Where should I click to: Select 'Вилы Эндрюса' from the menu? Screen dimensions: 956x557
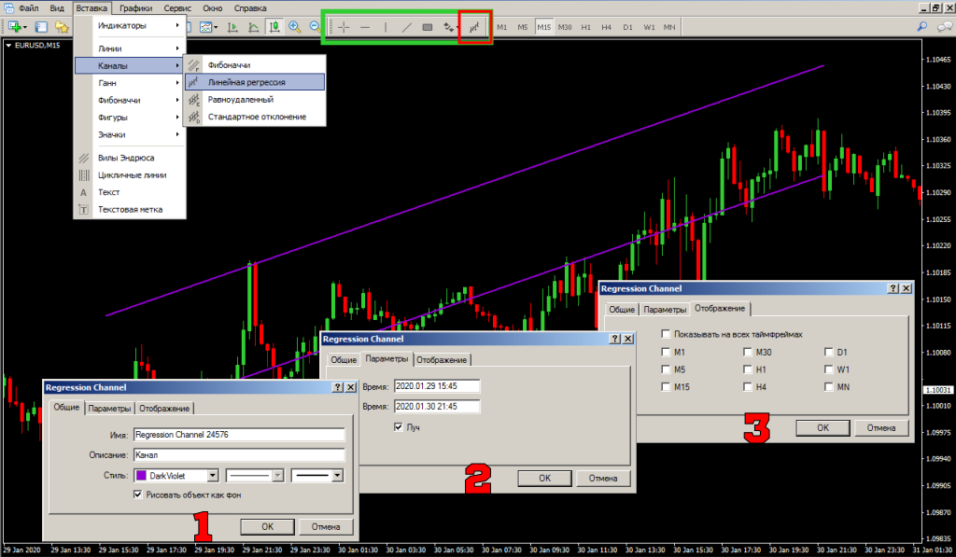point(130,158)
